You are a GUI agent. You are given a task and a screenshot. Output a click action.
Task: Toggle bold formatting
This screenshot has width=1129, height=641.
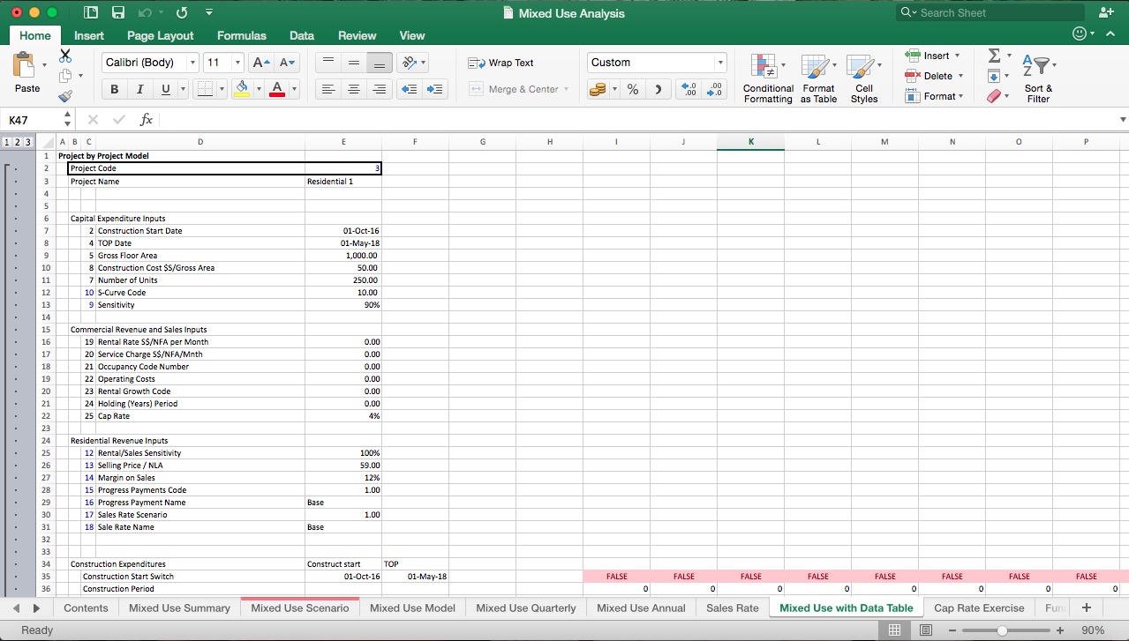click(114, 89)
